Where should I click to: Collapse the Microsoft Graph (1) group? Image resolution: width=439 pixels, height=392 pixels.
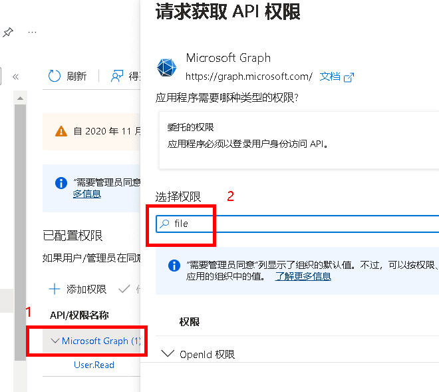pyautogui.click(x=55, y=341)
